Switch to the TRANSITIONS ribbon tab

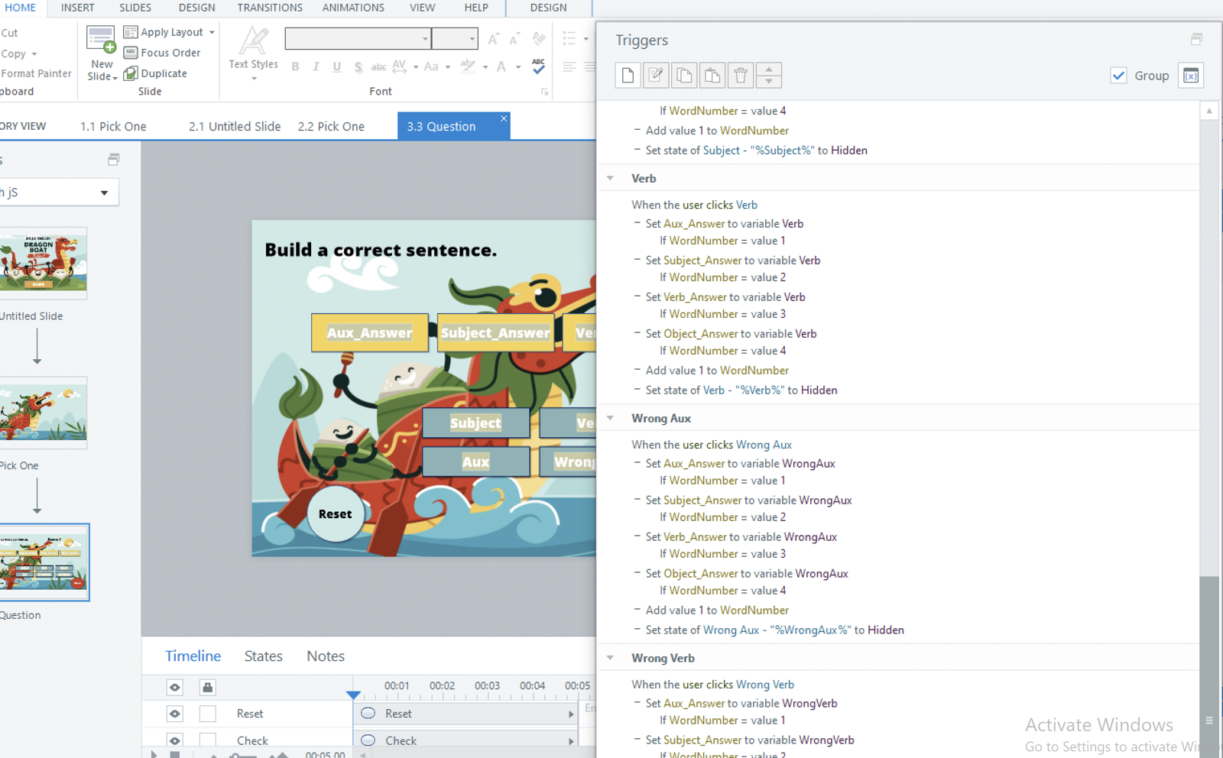(x=270, y=8)
